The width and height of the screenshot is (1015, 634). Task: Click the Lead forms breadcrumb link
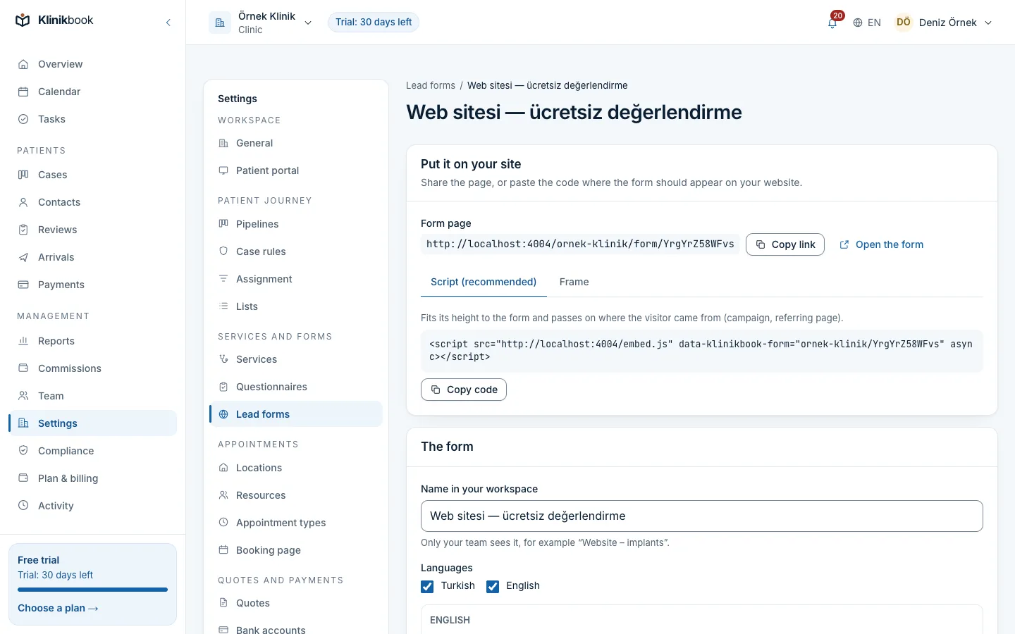(x=431, y=85)
